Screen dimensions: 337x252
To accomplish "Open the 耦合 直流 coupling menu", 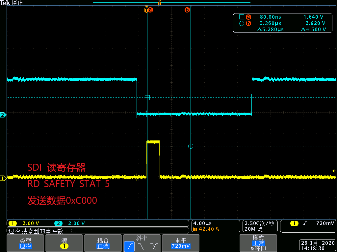I will pos(103,243).
